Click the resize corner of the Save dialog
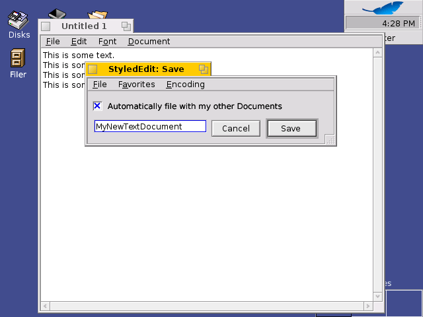Viewport: 423px width, 317px height. click(330, 140)
